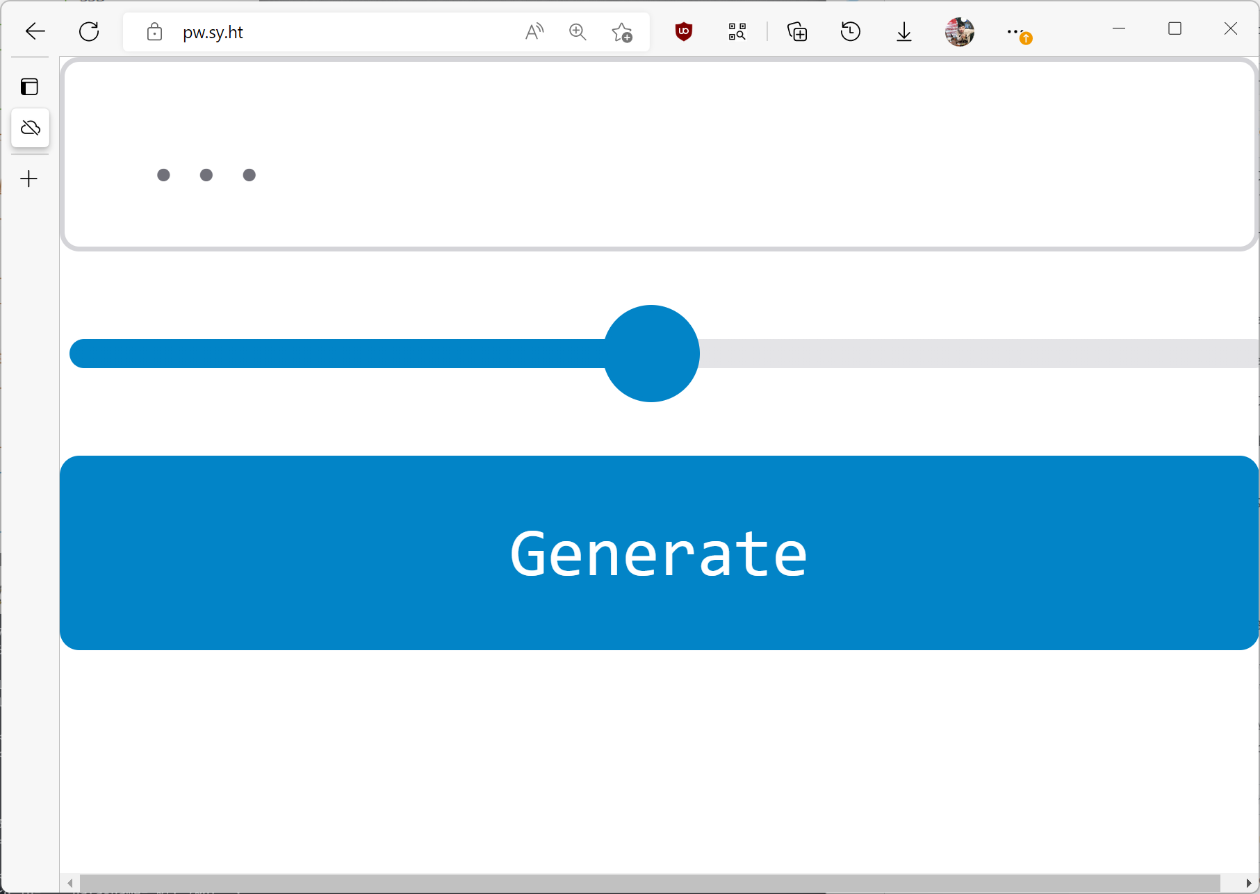The height and width of the screenshot is (894, 1260).
Task: Toggle the workspaces panel in the sidebar
Action: (x=30, y=86)
